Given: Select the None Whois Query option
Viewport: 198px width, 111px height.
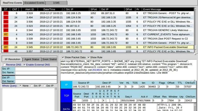Looking at the screenshot, I should pos(20,86).
